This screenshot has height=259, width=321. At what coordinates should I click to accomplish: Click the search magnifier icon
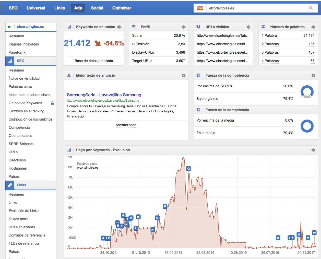311,8
